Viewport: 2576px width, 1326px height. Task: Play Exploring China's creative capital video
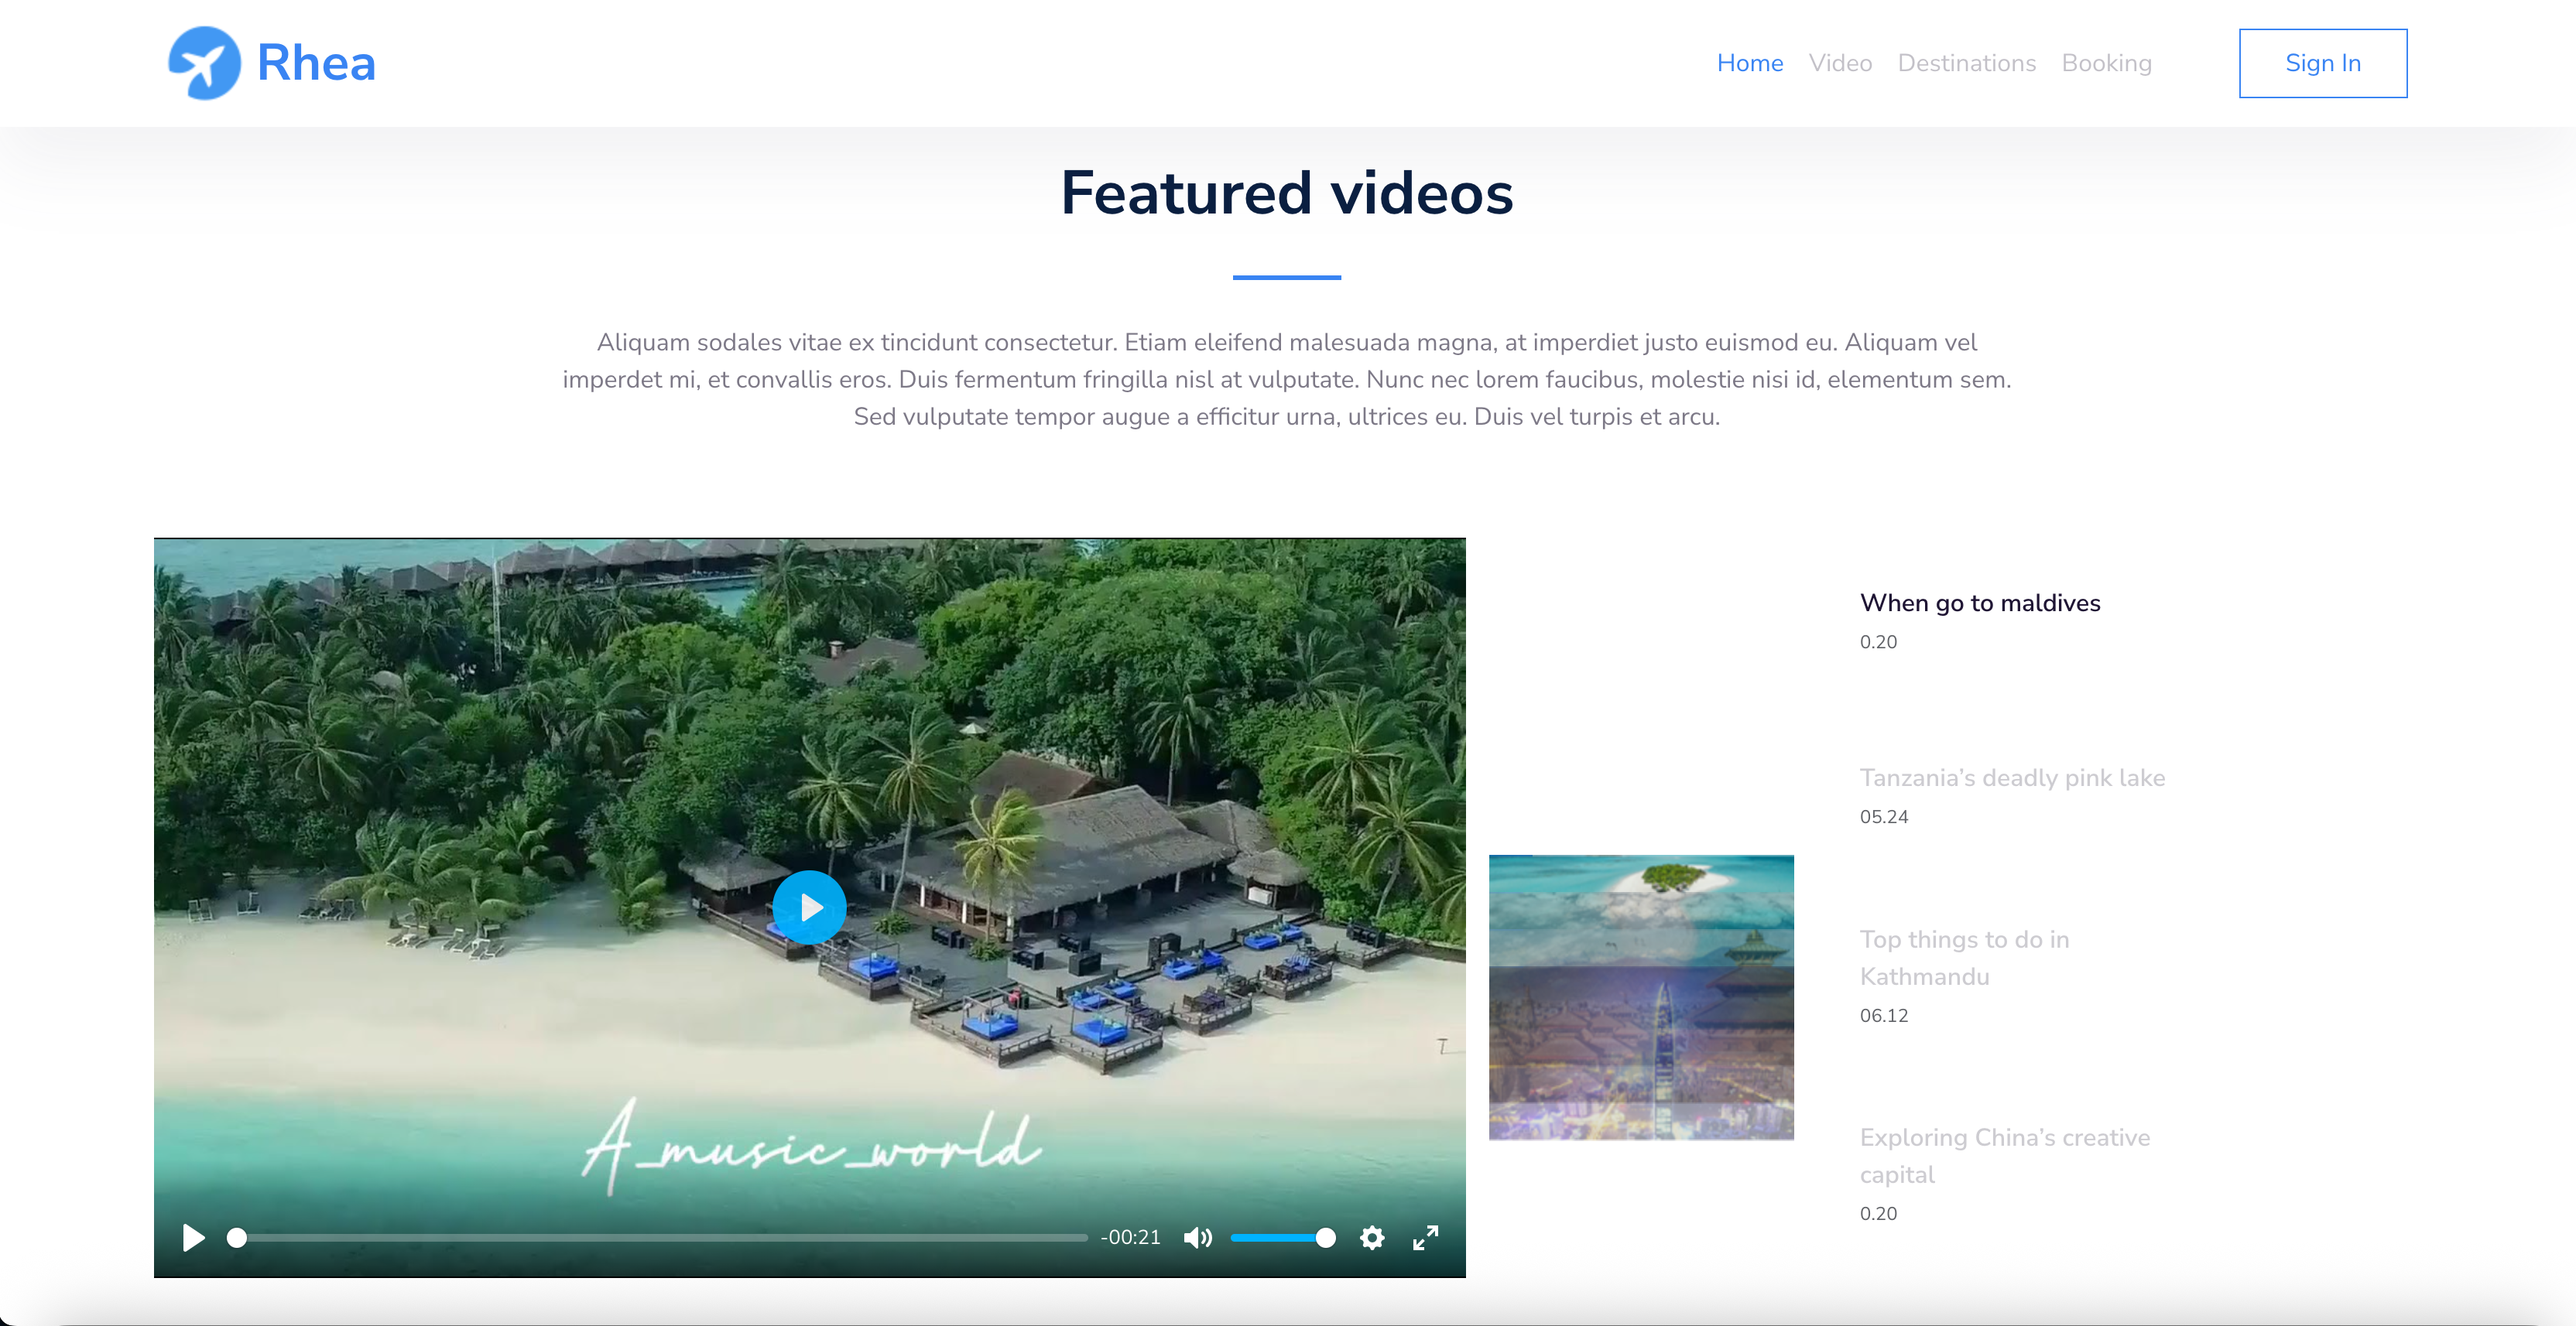(x=2003, y=1155)
